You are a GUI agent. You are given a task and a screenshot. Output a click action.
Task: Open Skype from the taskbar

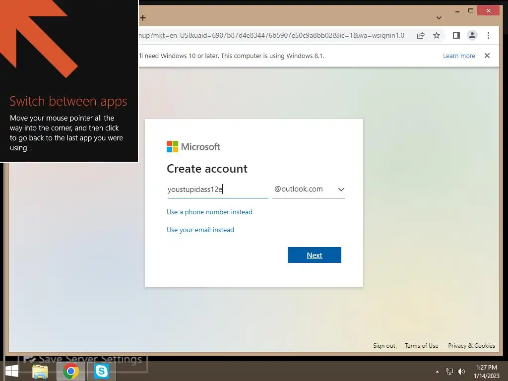(x=101, y=371)
